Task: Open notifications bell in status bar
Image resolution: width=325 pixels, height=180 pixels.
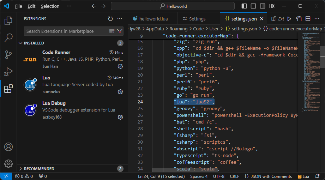Action: [x=317, y=176]
